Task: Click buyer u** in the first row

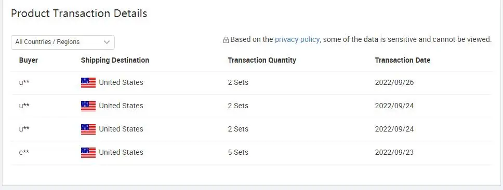Action: coord(24,82)
